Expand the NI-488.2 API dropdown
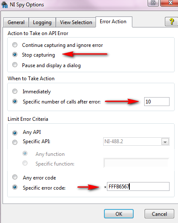178x223 pixels. [x=165, y=141]
